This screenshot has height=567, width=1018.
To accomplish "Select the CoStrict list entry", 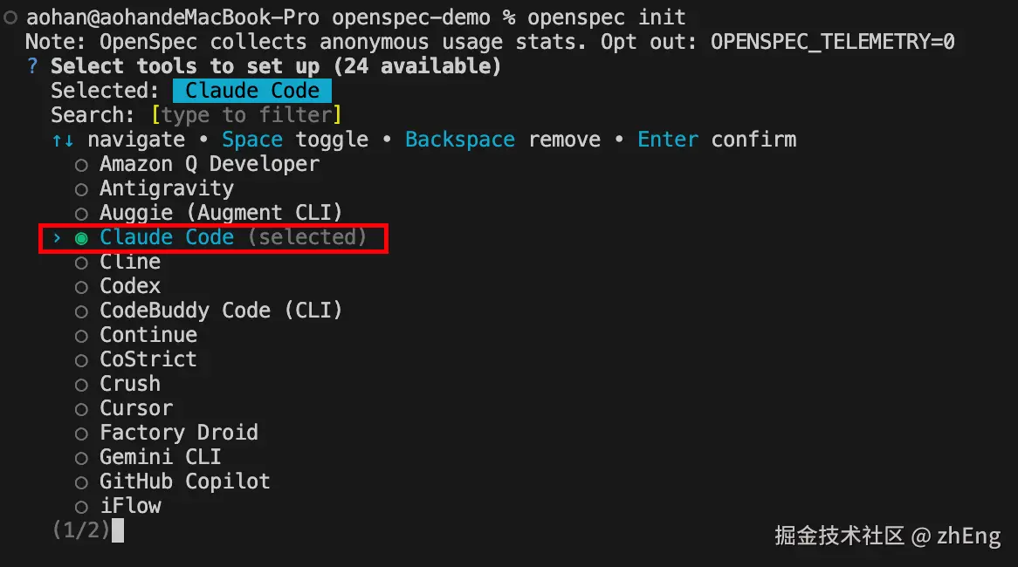I will 148,360.
